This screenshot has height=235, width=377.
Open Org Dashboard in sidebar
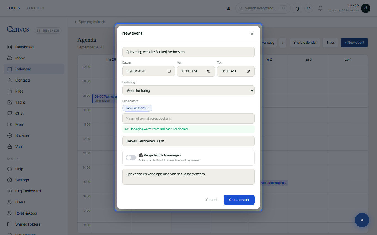34,191
